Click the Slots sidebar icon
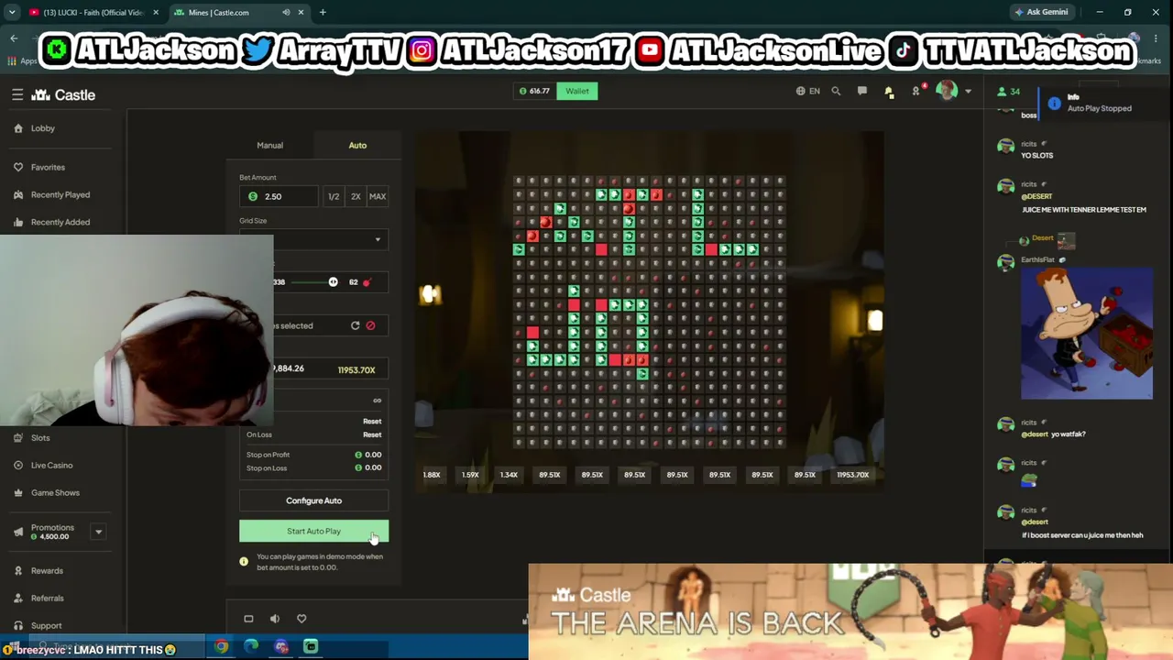1173x660 pixels. 18,438
